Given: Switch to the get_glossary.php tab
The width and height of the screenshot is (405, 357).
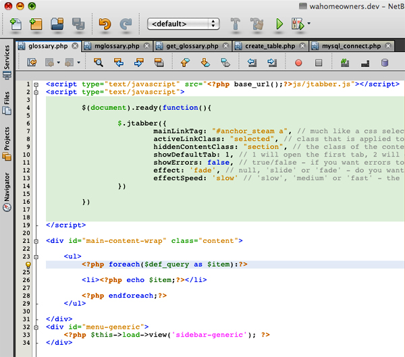Looking at the screenshot, I should click(192, 46).
